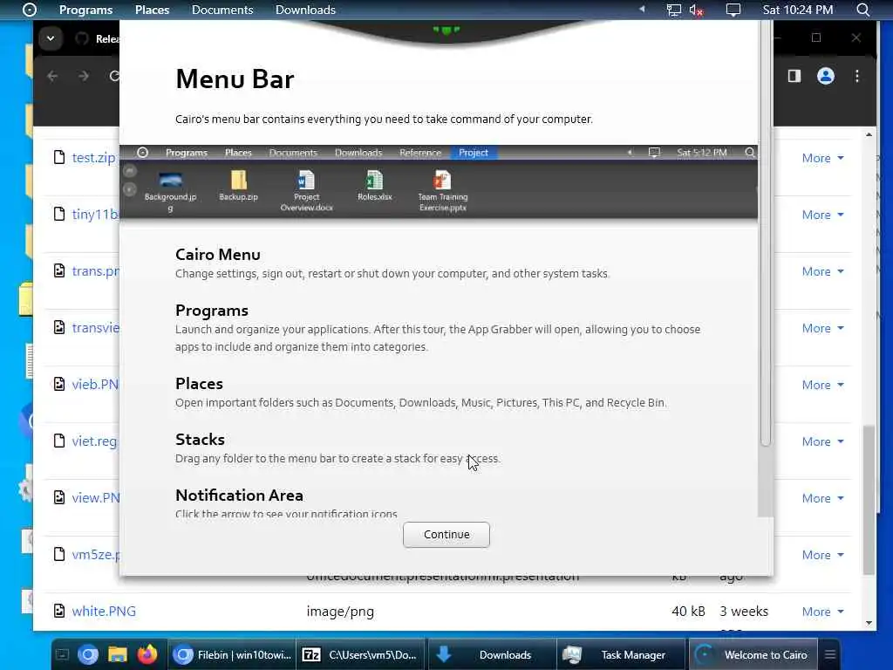Click the Cairo Menu section heading
Viewport: 893px width, 670px height.
pyautogui.click(x=217, y=254)
